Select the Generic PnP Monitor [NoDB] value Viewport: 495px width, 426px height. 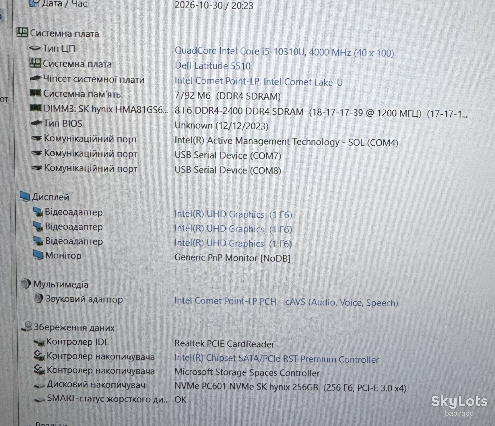pyautogui.click(x=232, y=258)
